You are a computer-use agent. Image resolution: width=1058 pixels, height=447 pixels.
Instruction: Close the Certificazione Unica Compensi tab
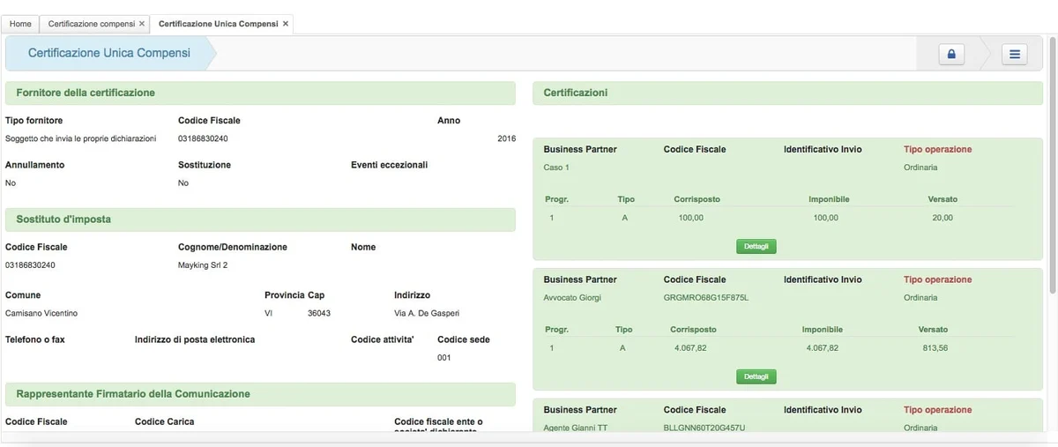[x=286, y=24]
